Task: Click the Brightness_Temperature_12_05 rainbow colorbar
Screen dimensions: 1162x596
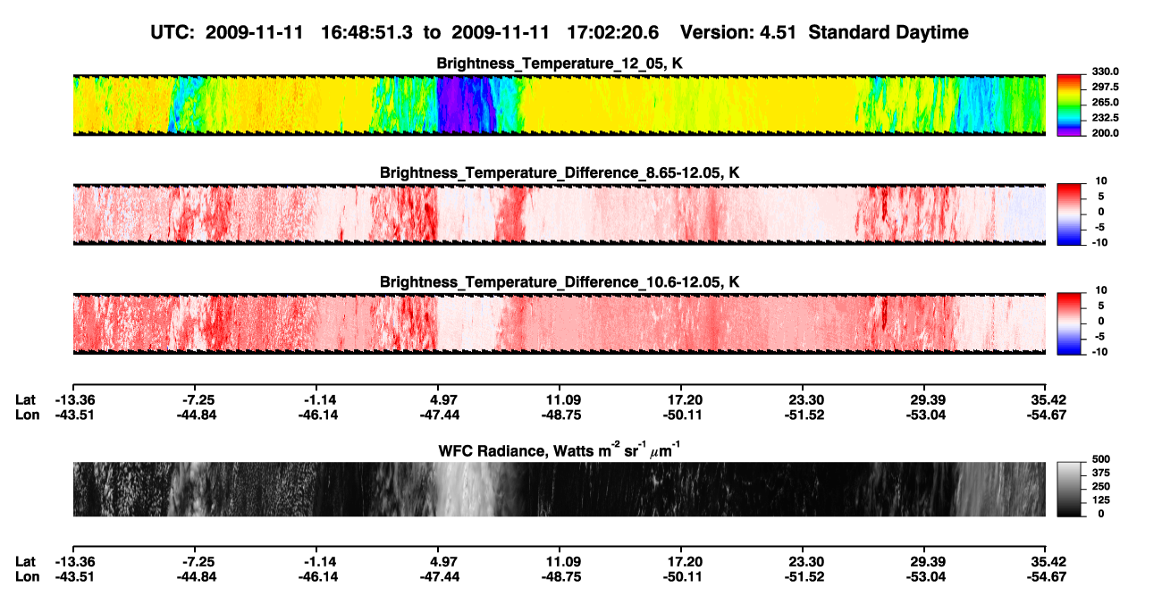Action: click(1068, 105)
